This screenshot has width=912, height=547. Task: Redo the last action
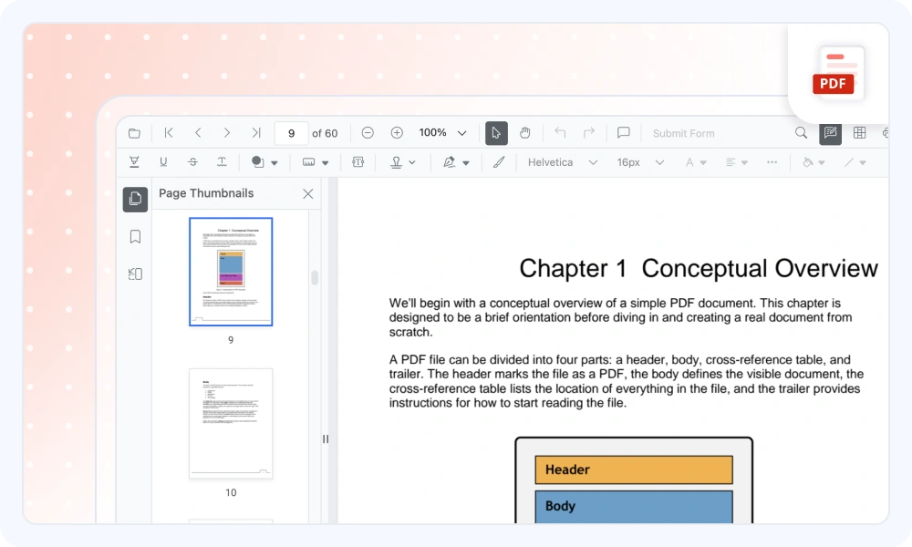[588, 133]
